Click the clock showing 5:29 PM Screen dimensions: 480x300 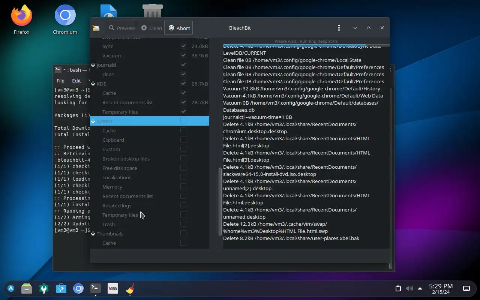pyautogui.click(x=441, y=288)
